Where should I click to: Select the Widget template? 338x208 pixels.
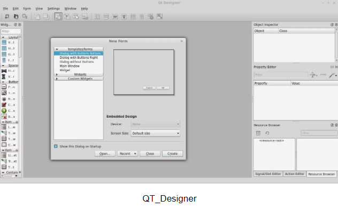pyautogui.click(x=65, y=70)
